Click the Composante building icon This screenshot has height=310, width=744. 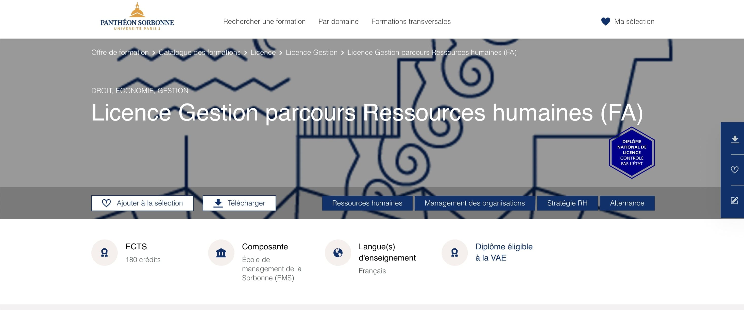tap(221, 253)
